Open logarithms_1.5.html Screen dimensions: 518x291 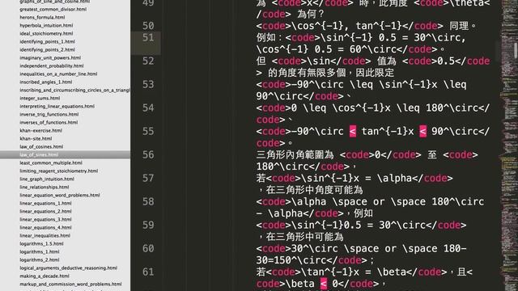[41, 243]
